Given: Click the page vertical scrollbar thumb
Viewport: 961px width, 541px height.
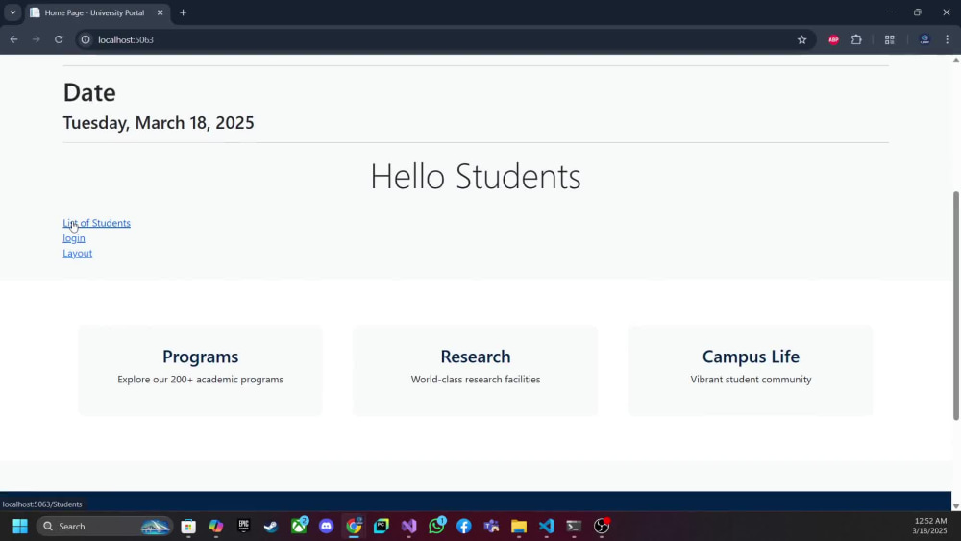Looking at the screenshot, I should [x=955, y=307].
